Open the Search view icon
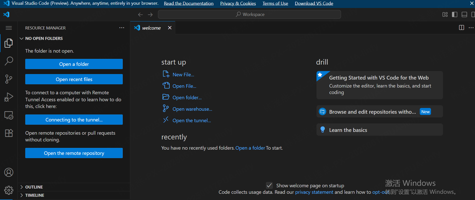The height and width of the screenshot is (200, 475). 9,61
